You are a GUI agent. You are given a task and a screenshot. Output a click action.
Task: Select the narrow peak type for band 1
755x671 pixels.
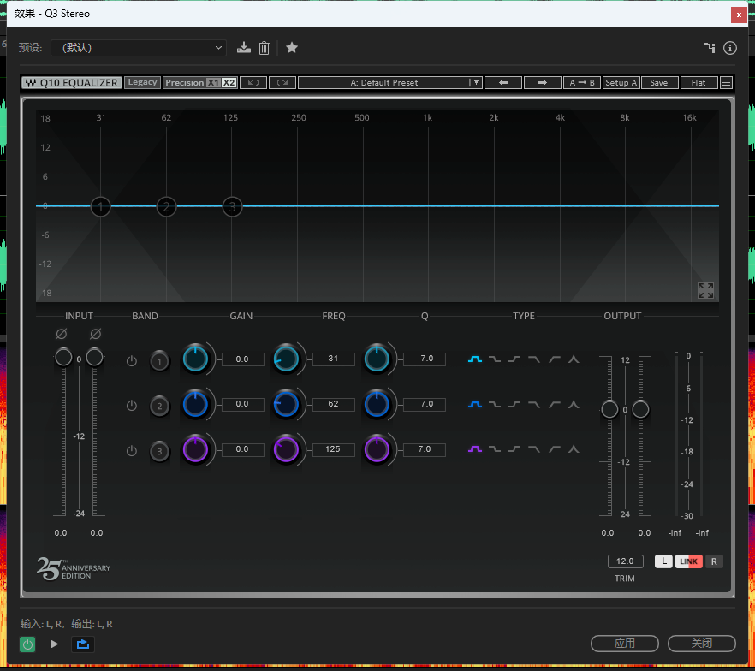(x=574, y=359)
